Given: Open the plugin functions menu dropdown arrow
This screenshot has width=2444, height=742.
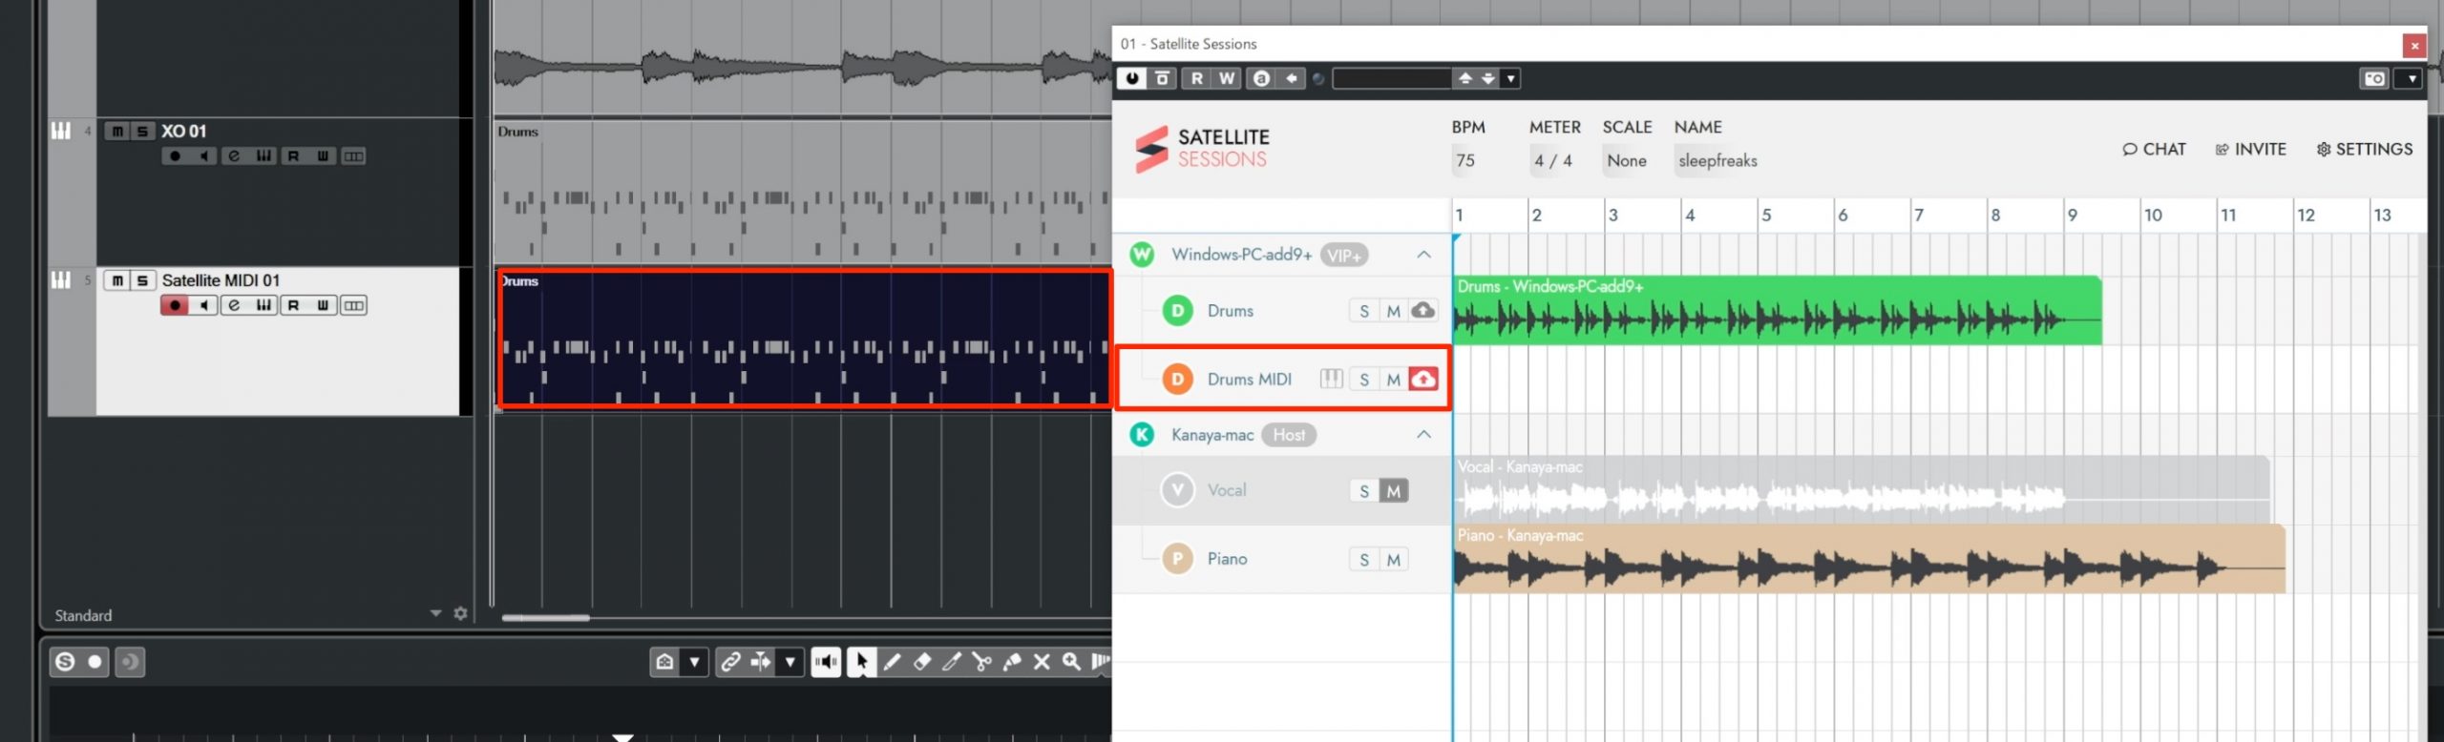Looking at the screenshot, I should click(2412, 78).
